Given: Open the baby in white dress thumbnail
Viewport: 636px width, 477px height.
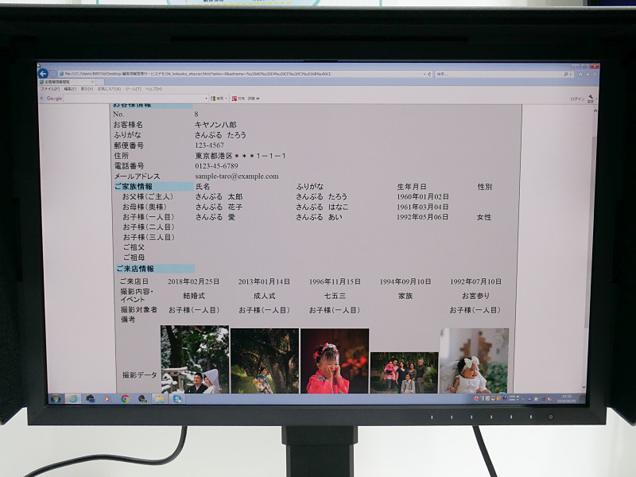Looking at the screenshot, I should click(x=474, y=361).
